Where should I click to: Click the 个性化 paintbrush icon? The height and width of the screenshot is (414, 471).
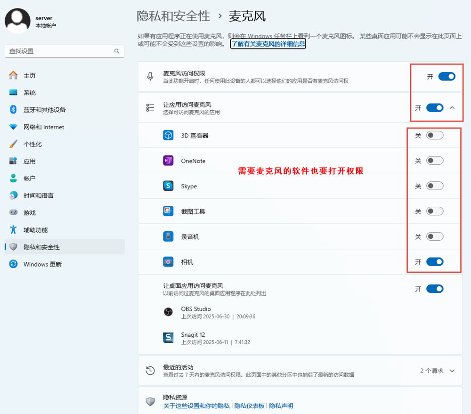13,144
